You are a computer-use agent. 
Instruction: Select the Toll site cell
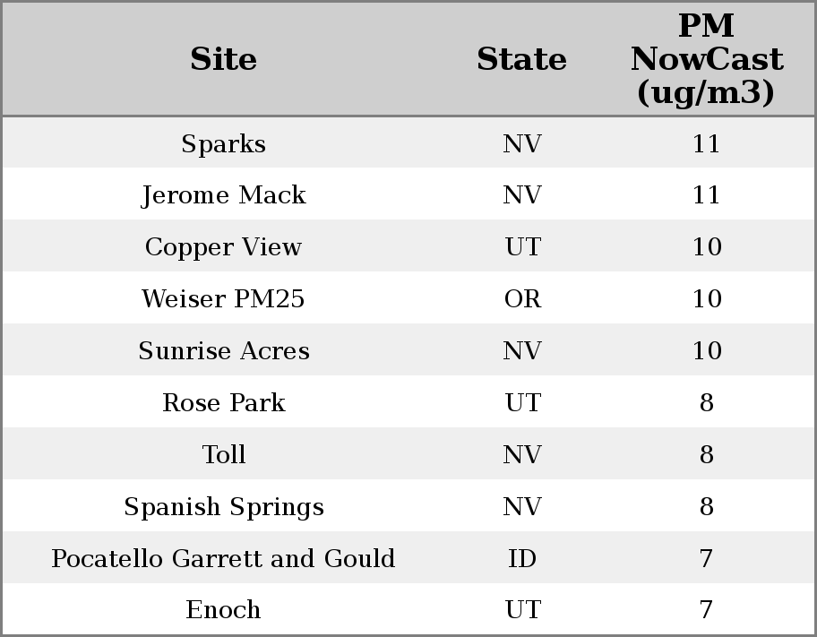point(223,455)
